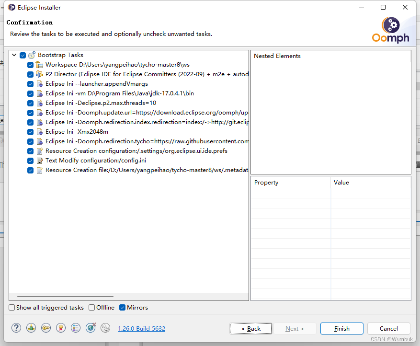
Task: Uncheck the redirection.tycho checkbox
Action: coord(30,141)
